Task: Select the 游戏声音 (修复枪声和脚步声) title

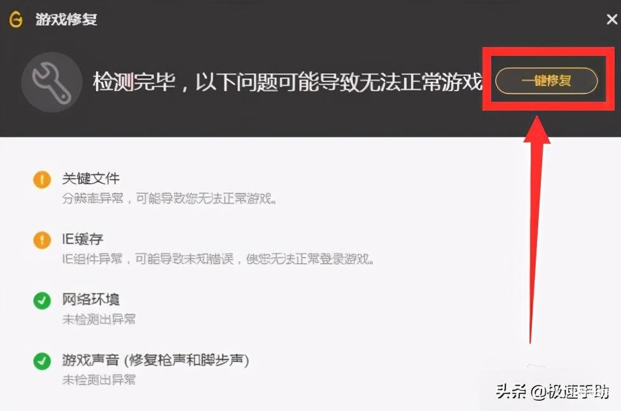Action: click(x=156, y=360)
